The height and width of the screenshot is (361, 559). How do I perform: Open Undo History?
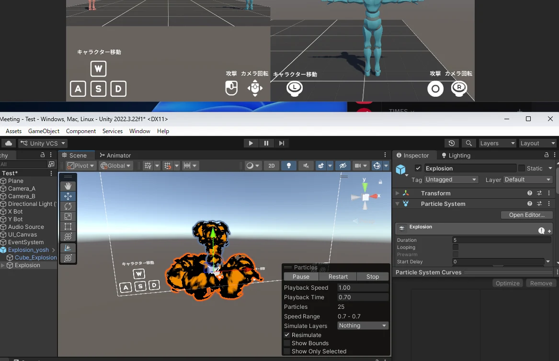452,143
